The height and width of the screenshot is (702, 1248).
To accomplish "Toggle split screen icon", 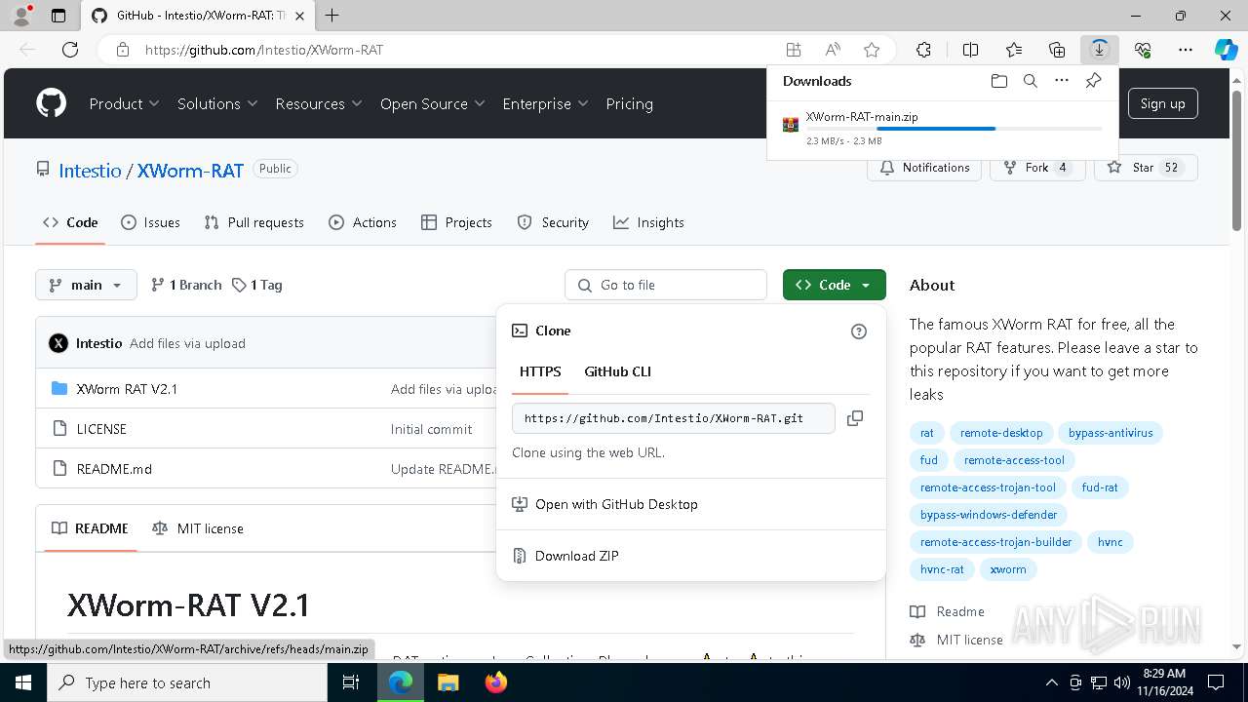I will tap(971, 50).
